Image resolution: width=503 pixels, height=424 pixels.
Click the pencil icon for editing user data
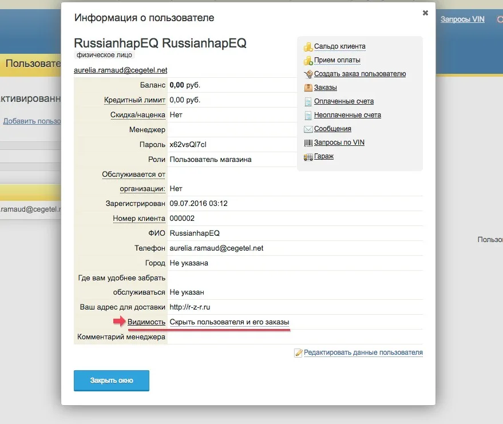tap(298, 353)
